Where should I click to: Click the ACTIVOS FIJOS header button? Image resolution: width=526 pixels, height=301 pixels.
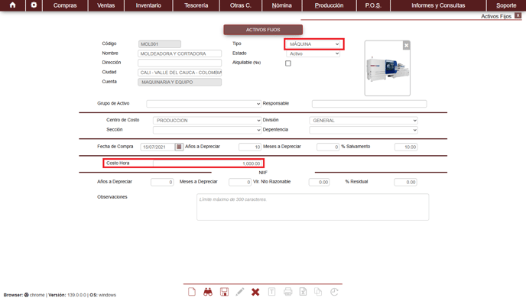point(263,30)
